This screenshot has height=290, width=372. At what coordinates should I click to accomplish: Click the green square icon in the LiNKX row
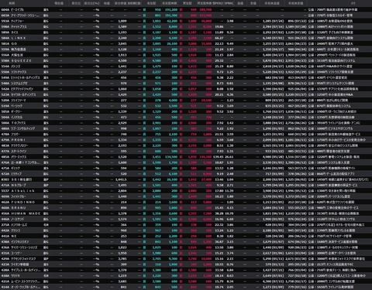point(144,38)
